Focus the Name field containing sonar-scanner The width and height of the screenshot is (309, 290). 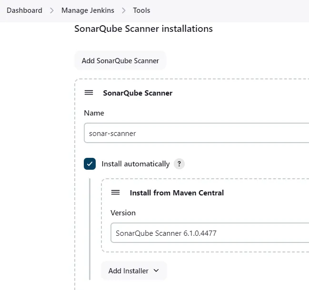click(x=197, y=133)
